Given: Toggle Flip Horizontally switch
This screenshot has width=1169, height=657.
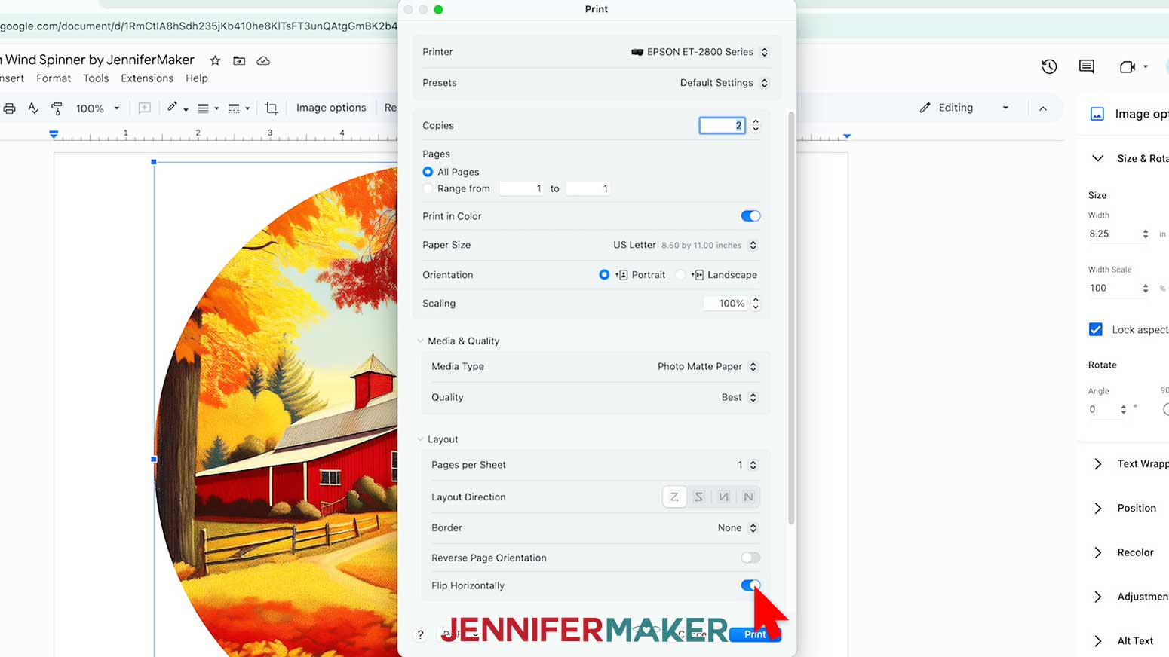Looking at the screenshot, I should pyautogui.click(x=750, y=585).
